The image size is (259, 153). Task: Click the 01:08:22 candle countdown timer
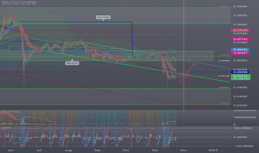coord(241,78)
